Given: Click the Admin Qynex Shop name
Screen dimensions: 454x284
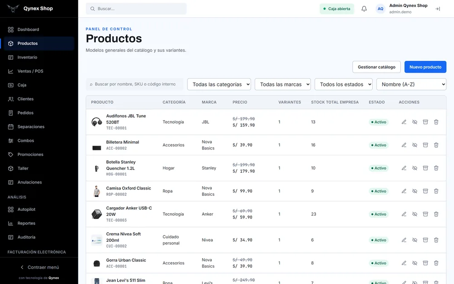Looking at the screenshot, I should [408, 5].
